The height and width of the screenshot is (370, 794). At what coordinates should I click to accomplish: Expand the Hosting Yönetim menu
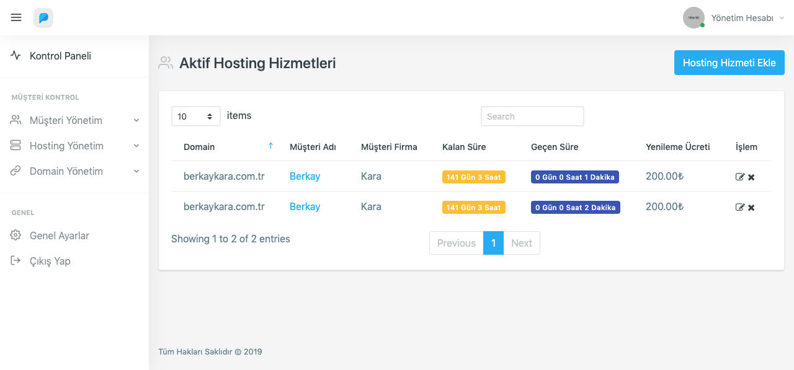point(74,146)
